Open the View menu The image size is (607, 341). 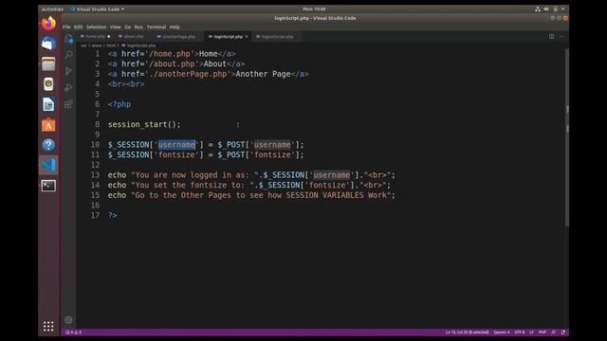[116, 27]
